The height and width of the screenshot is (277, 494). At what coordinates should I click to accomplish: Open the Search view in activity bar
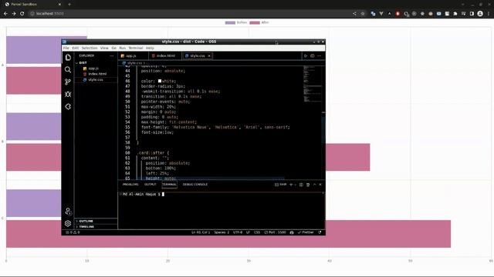pyautogui.click(x=68, y=70)
